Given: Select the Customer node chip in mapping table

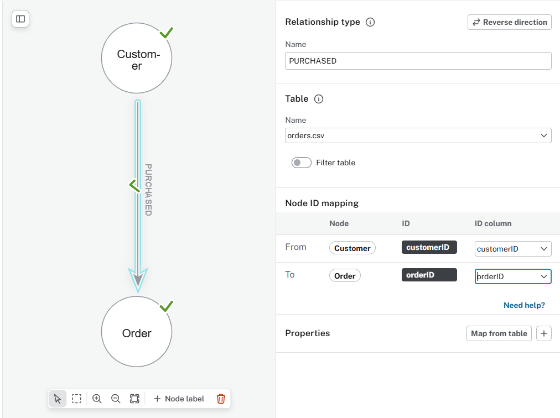Looking at the screenshot, I should (x=352, y=248).
